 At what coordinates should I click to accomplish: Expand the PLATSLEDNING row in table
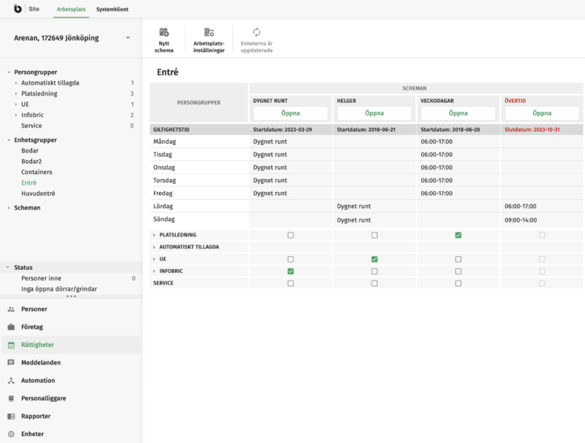click(x=155, y=236)
